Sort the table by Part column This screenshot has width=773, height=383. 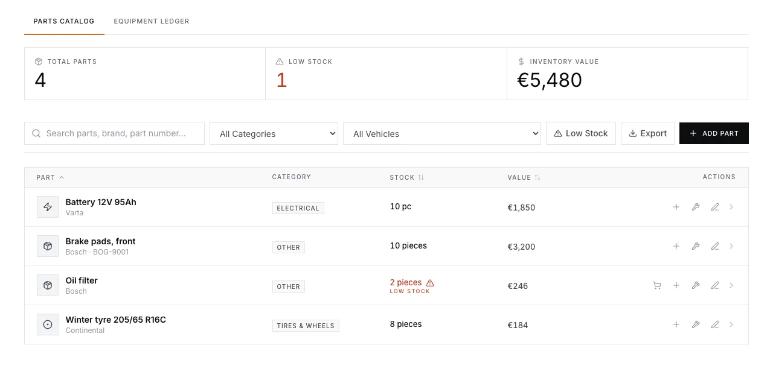pyautogui.click(x=50, y=177)
